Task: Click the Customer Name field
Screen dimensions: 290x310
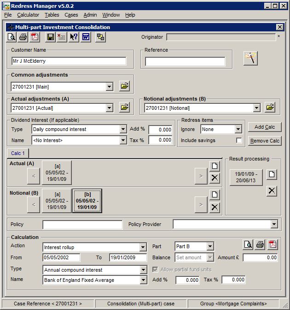Action: point(69,61)
